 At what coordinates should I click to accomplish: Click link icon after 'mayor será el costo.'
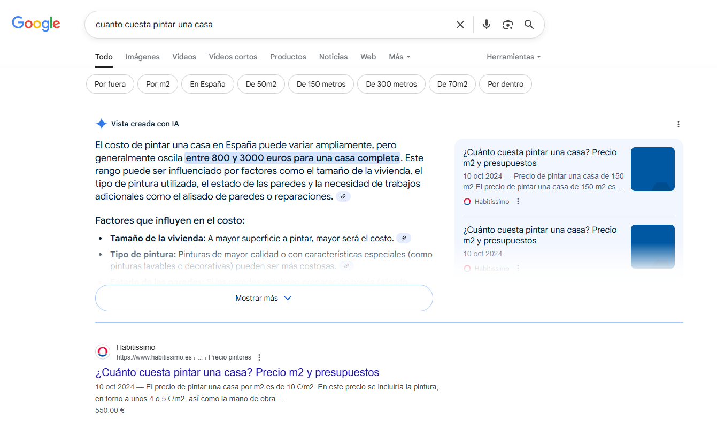point(404,239)
